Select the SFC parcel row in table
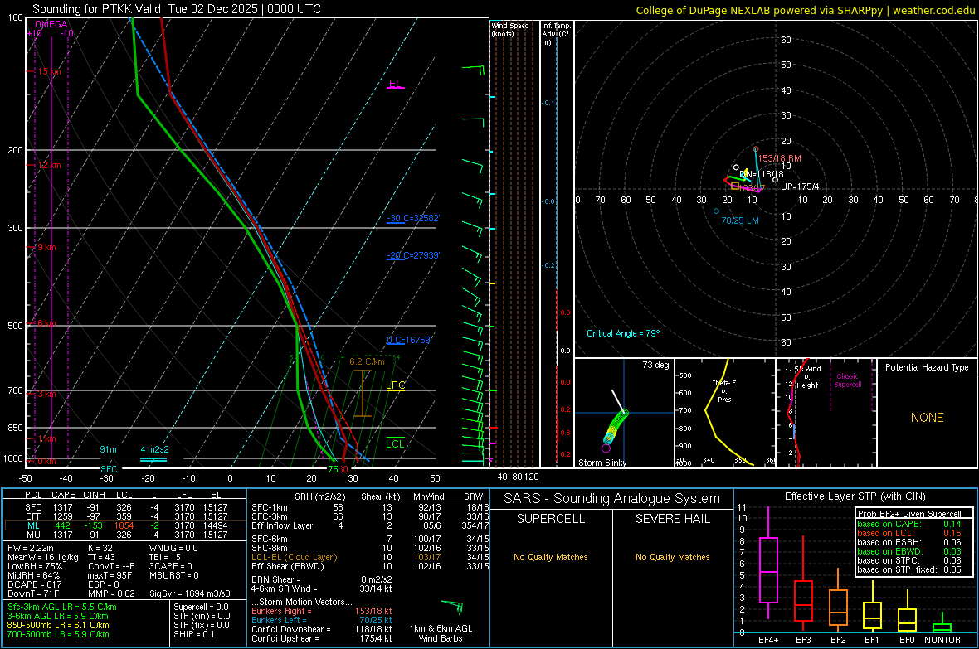979x649 pixels. pos(125,507)
